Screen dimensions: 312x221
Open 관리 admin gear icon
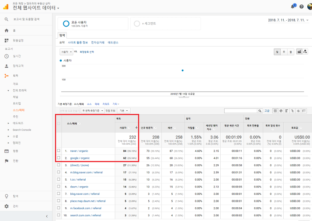[x=6, y=206]
